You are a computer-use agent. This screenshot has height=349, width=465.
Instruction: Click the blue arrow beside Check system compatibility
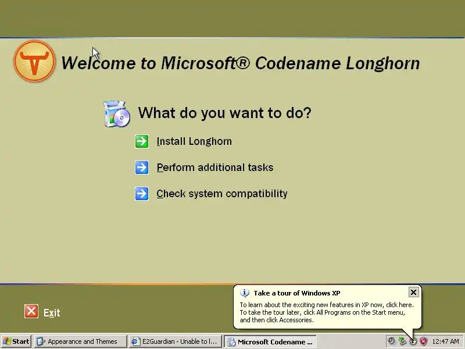pos(142,194)
